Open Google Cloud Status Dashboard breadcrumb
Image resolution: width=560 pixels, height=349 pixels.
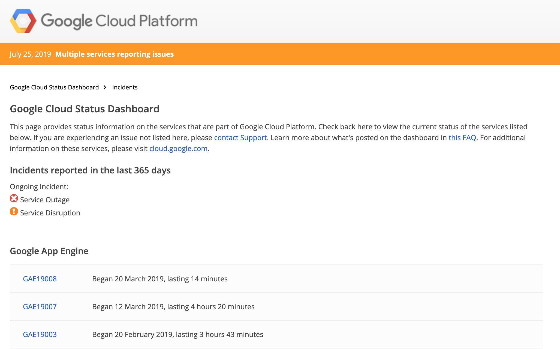[x=54, y=87]
